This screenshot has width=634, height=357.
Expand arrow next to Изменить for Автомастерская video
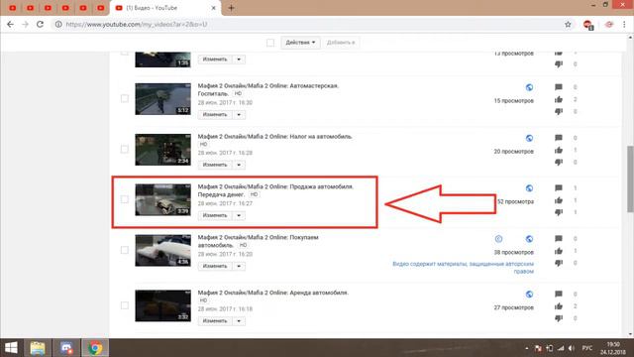tap(239, 115)
